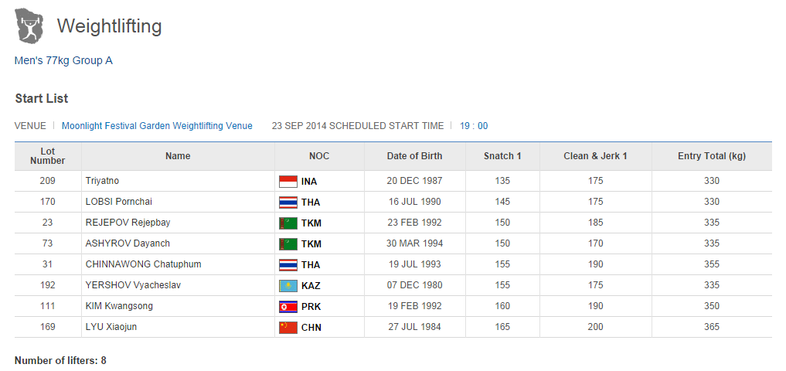Click the Lot Number column header
This screenshot has width=786, height=371.
coord(48,156)
